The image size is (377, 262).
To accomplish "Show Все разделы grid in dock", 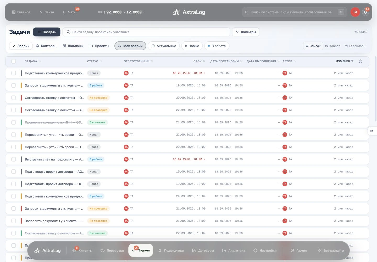I will pos(331,250).
